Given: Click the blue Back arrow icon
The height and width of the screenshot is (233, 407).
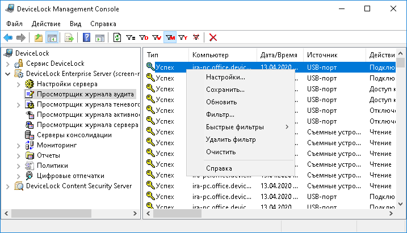Looking at the screenshot, I should pos(8,37).
